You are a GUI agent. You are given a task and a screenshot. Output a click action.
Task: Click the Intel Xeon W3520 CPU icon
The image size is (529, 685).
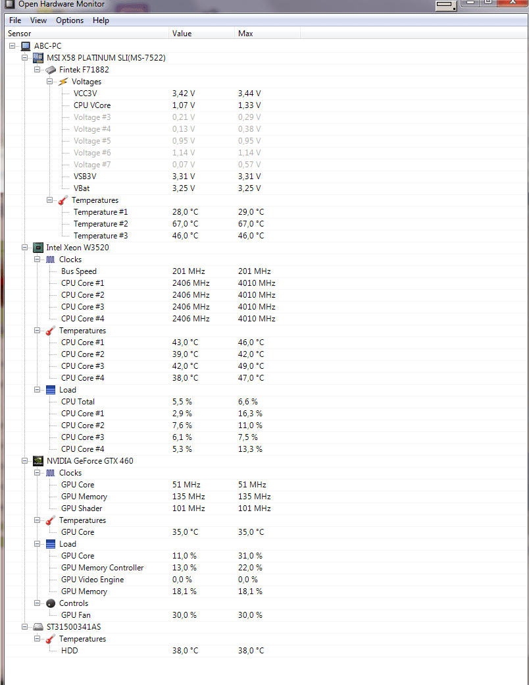pos(38,248)
